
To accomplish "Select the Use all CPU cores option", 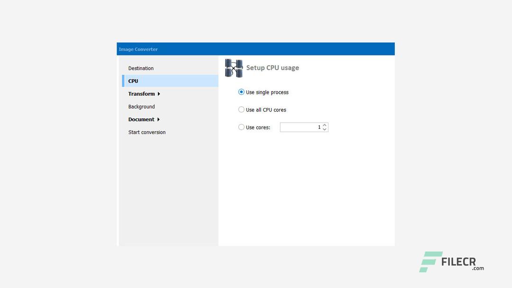I will coord(241,109).
